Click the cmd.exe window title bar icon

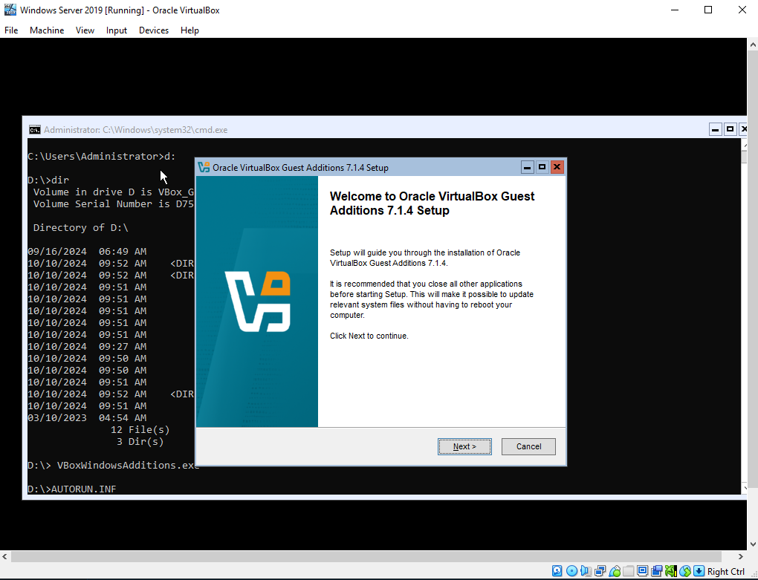pyautogui.click(x=35, y=130)
